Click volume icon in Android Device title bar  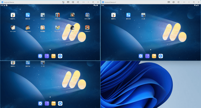[73, 2]
